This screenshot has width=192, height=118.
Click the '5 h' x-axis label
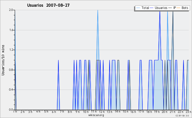tap(46, 112)
